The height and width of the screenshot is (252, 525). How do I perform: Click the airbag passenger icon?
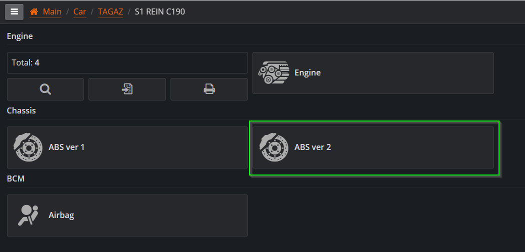(x=28, y=215)
